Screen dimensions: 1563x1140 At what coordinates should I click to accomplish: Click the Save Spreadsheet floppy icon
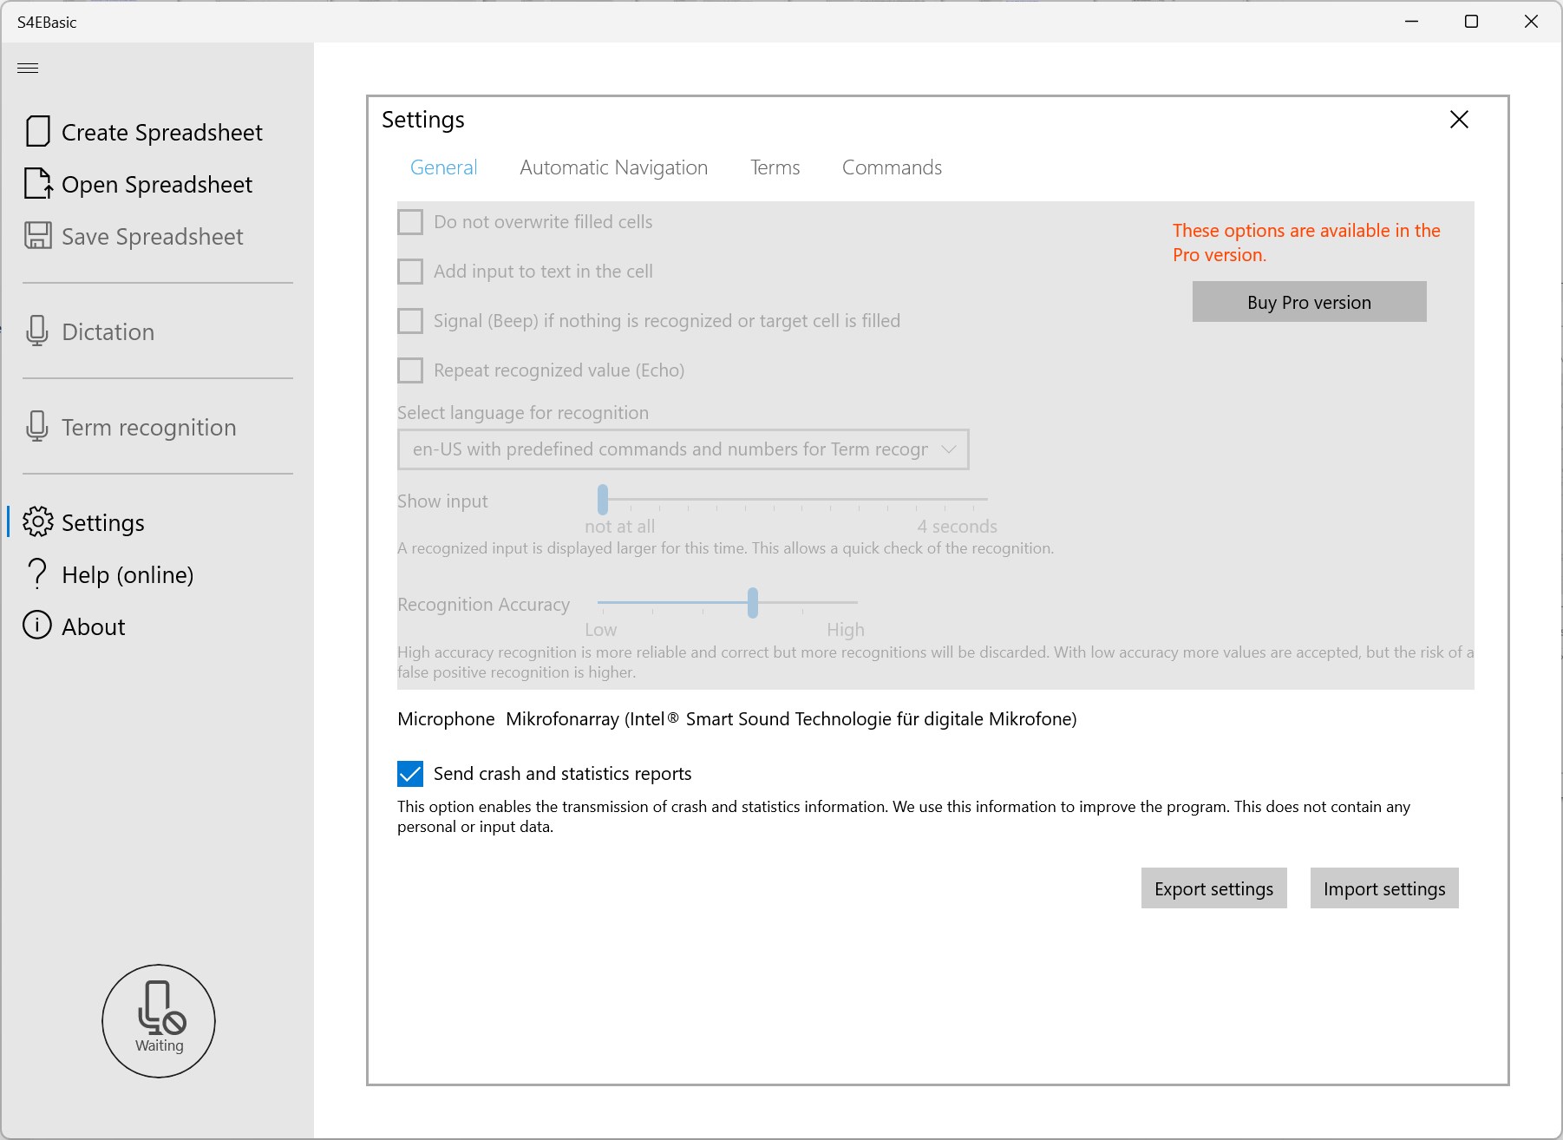coord(37,236)
